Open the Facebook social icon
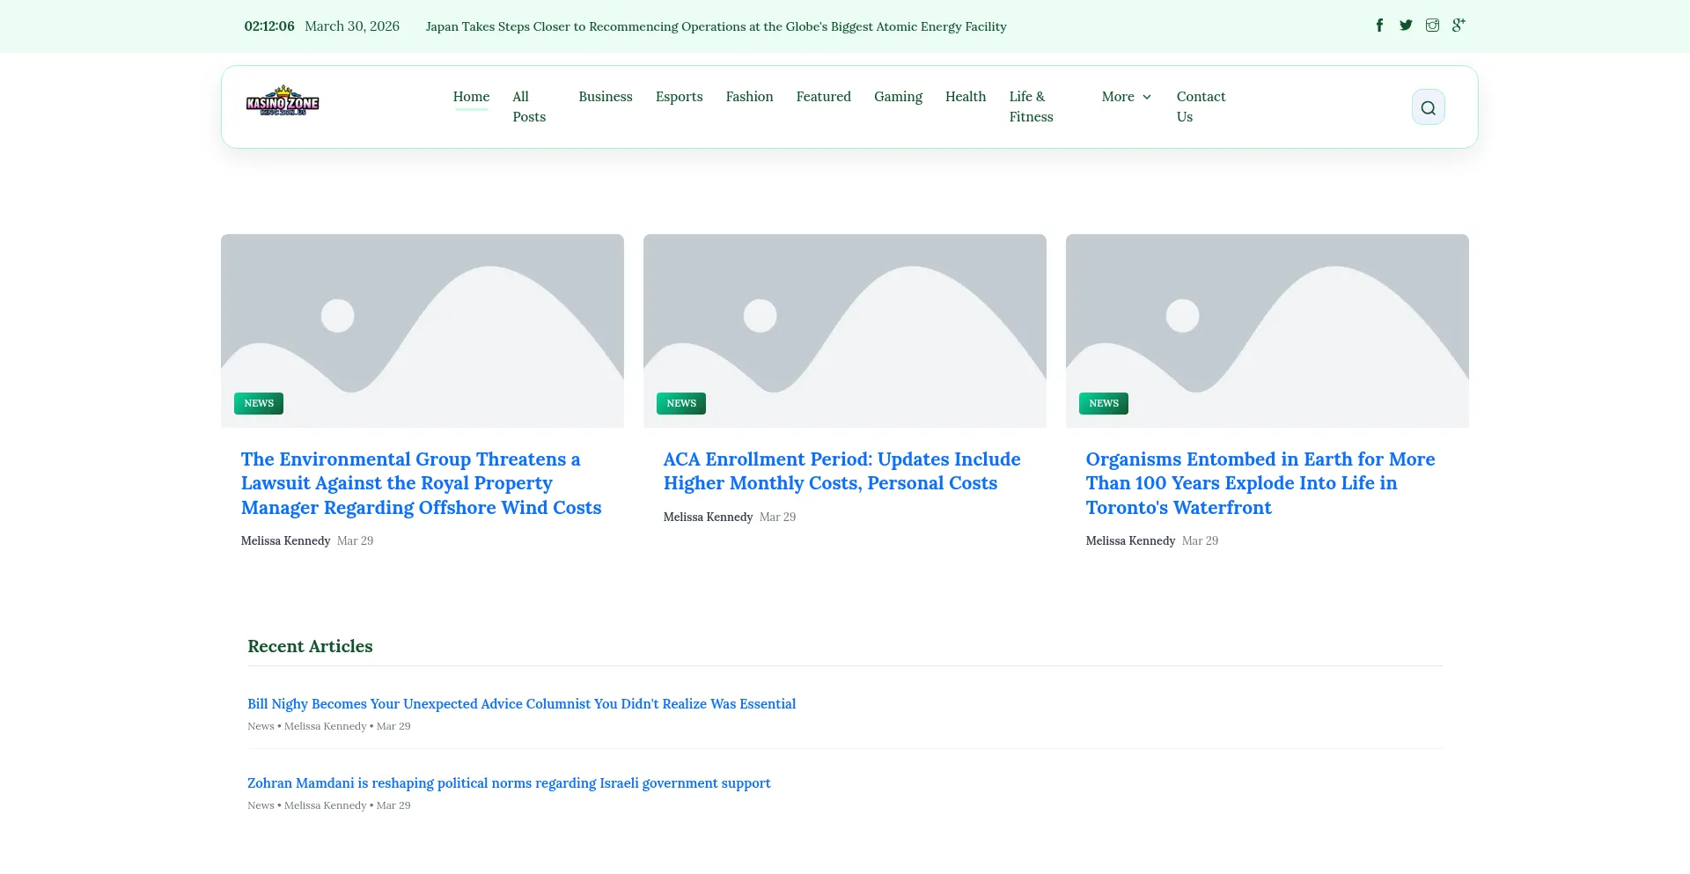Screen dimensions: 1690x874 click(x=1379, y=26)
